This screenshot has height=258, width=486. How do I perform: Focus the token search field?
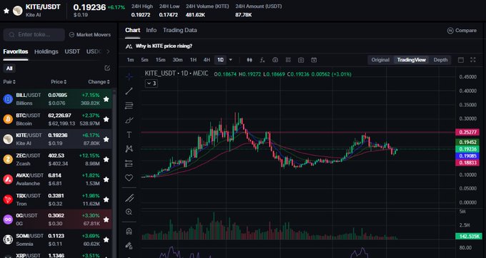(34, 35)
